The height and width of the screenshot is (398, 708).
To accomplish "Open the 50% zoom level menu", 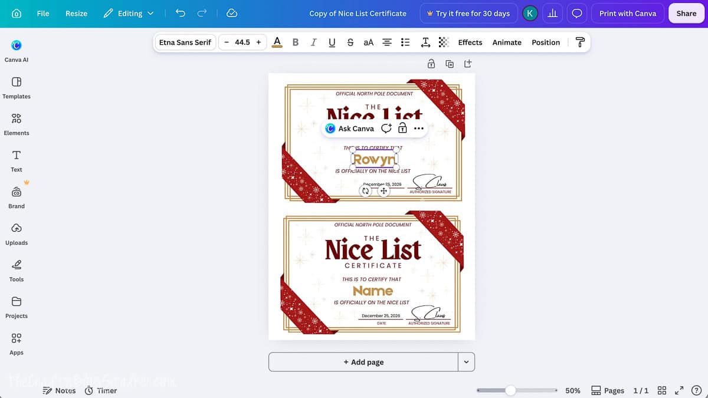I will click(573, 390).
